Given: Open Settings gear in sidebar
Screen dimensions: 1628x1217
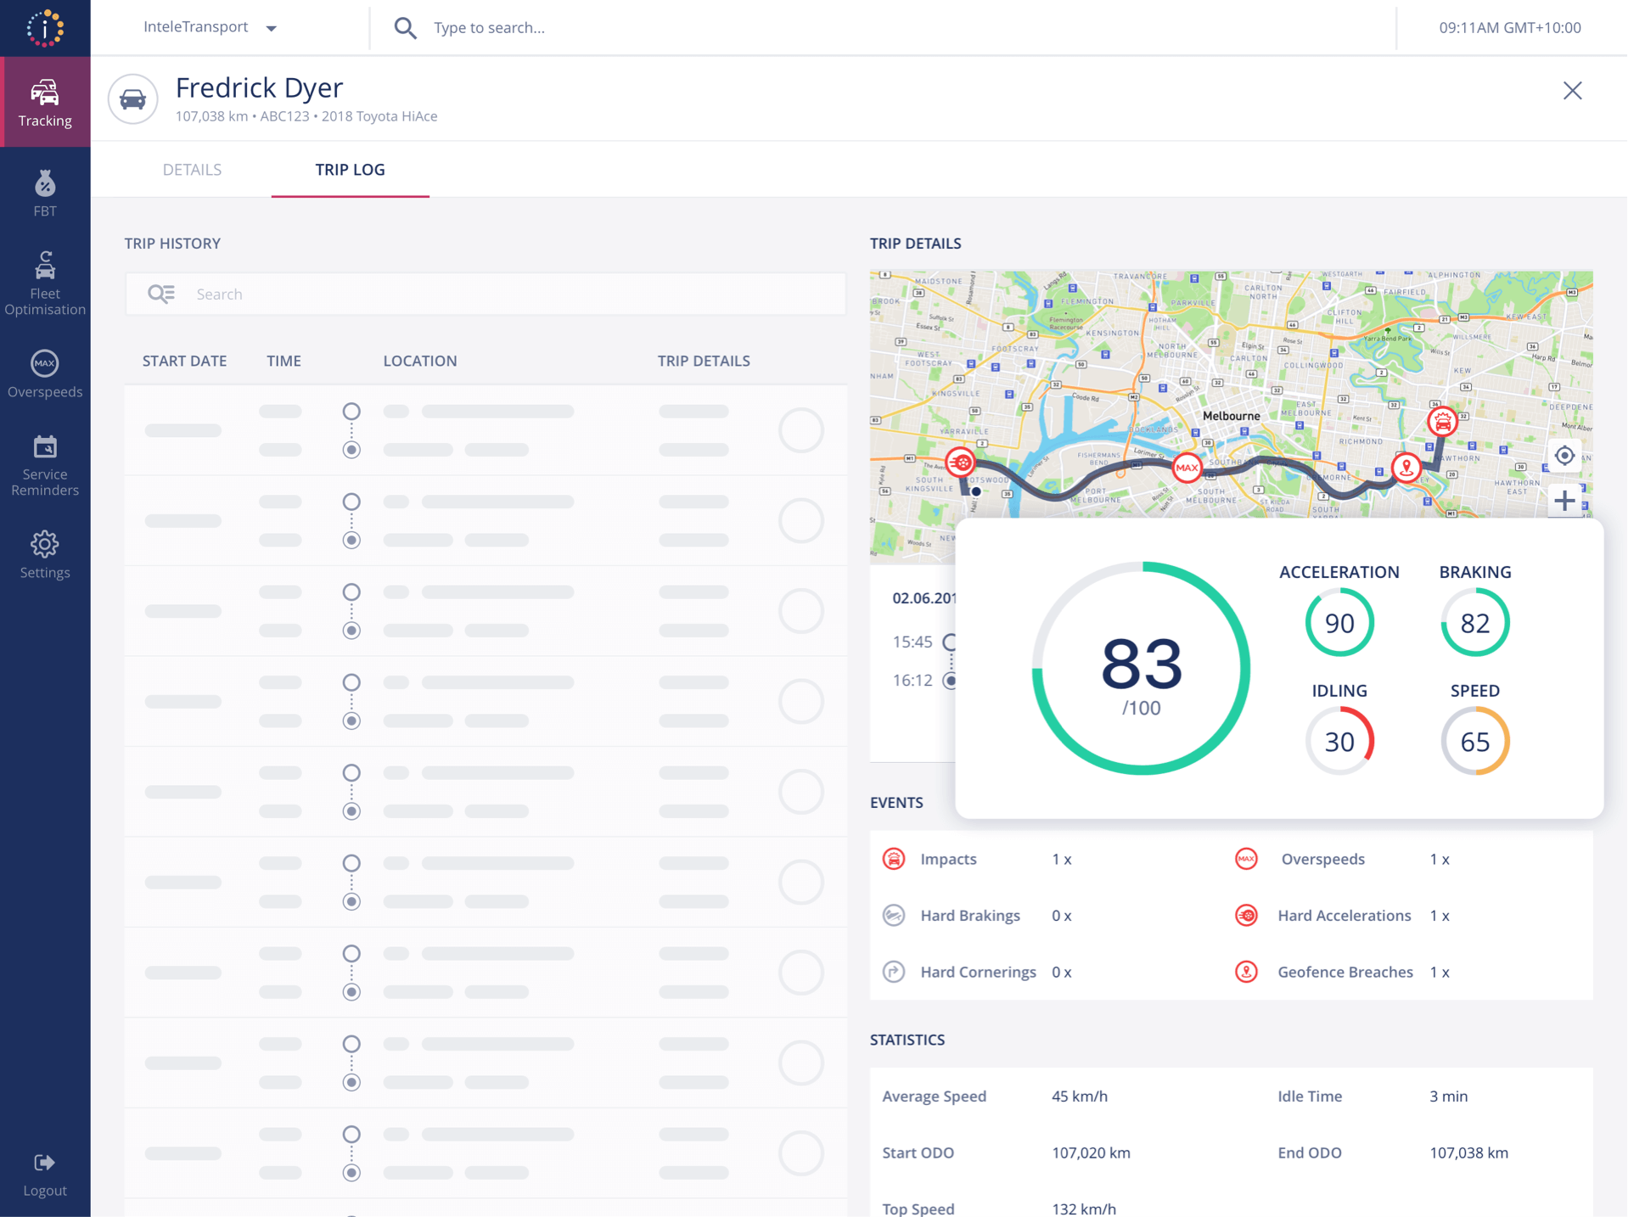Looking at the screenshot, I should 45,555.
